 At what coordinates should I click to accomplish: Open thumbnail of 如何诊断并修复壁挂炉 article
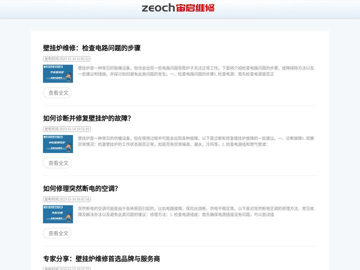pyautogui.click(x=58, y=144)
